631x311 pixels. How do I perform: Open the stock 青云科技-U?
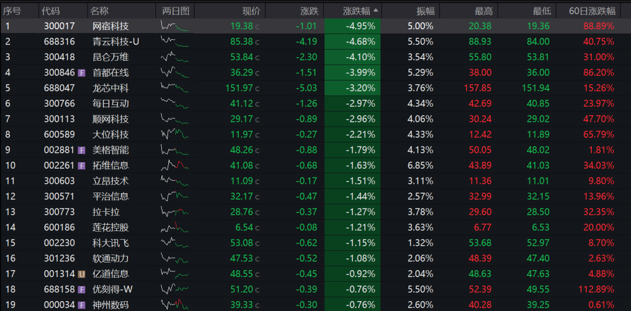pyautogui.click(x=116, y=41)
